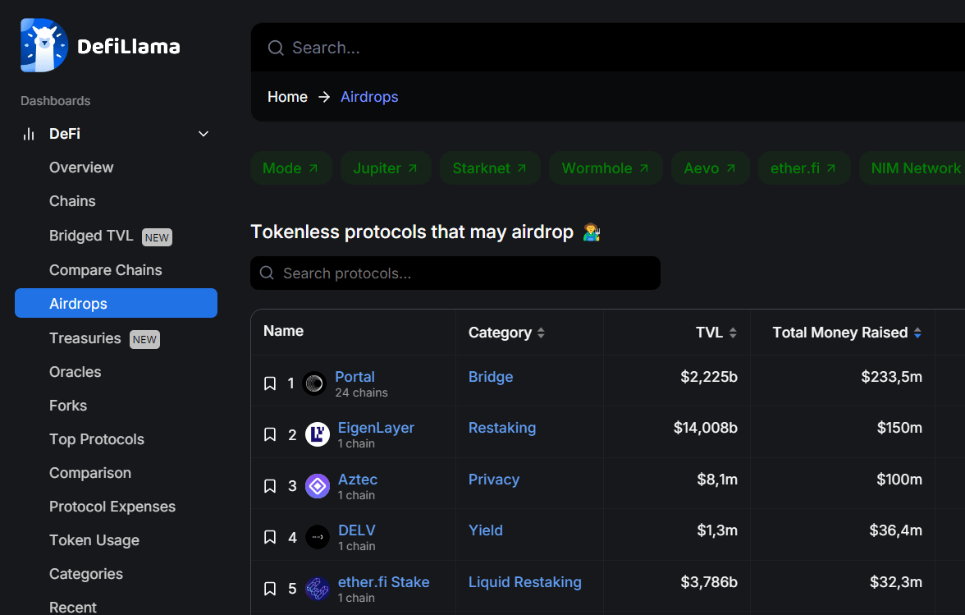
Task: Open the Aevo airdrop link
Action: [711, 168]
